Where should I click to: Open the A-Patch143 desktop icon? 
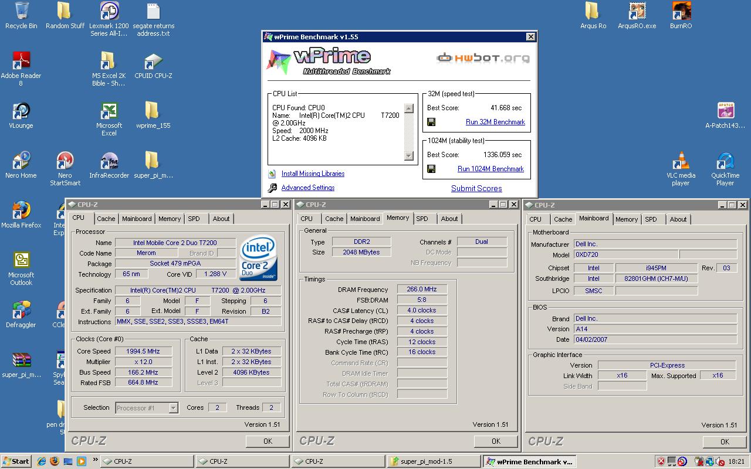pos(725,115)
